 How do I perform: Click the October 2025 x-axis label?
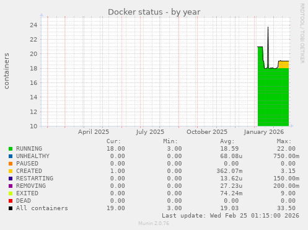pos(207,132)
